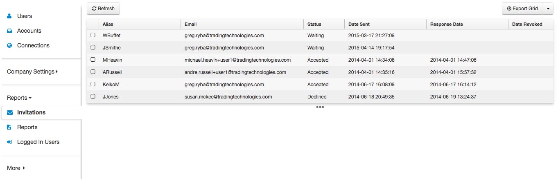Collapse the Reports section header
This screenshot has height=179, width=558.
point(19,98)
